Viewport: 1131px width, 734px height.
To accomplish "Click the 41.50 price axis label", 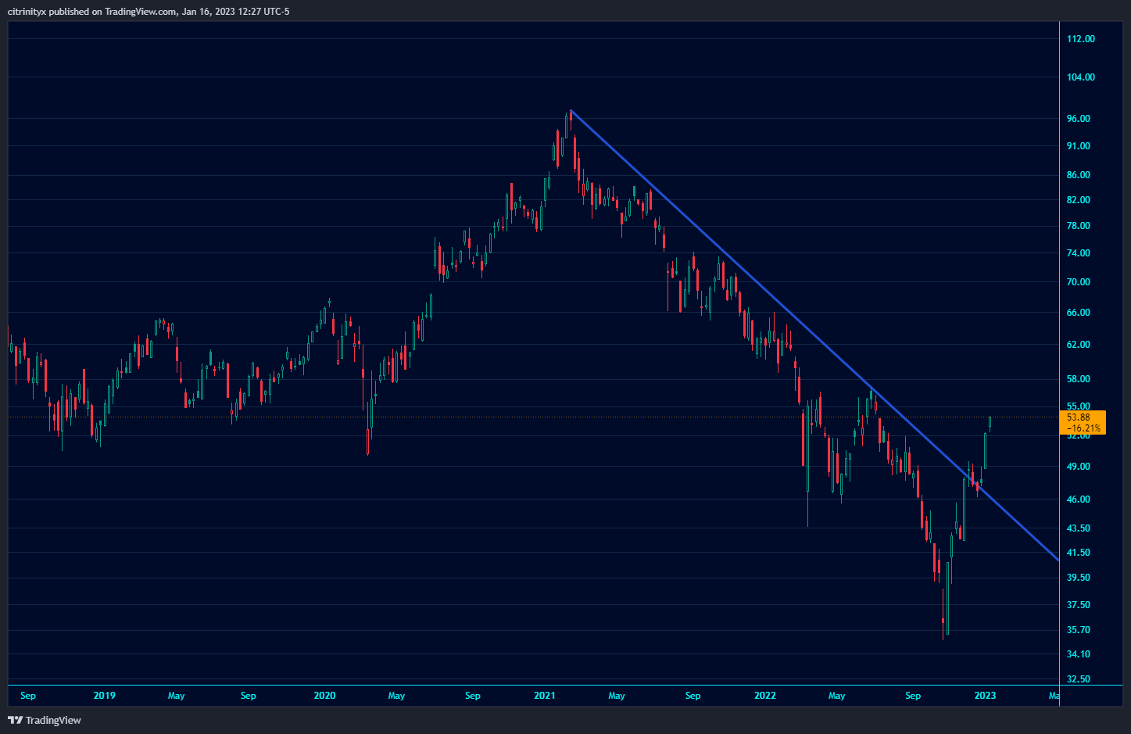I will point(1079,553).
